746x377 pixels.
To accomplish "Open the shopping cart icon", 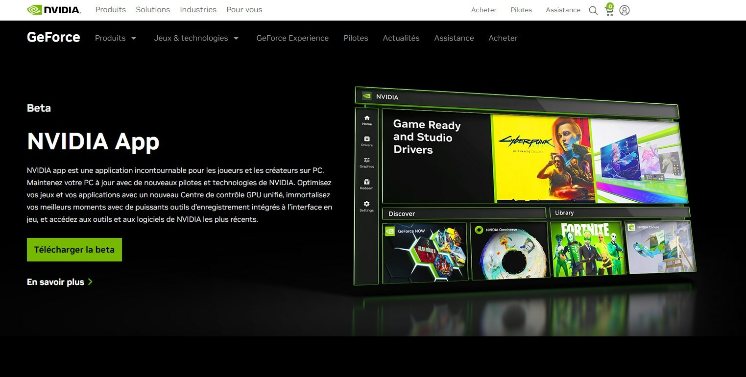I will tap(609, 10).
